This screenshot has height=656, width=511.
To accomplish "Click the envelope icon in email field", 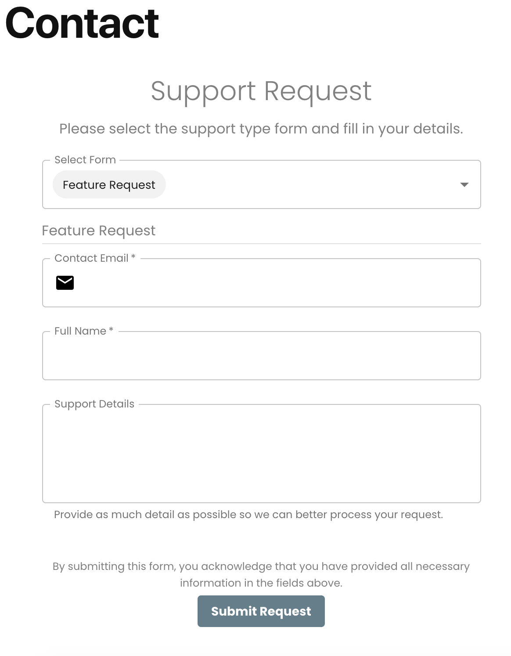I will click(x=65, y=283).
